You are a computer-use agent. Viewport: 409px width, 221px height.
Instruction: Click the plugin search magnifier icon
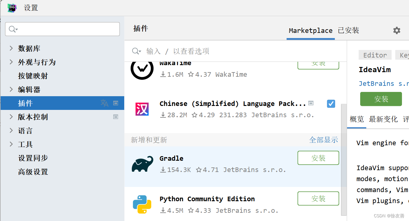point(136,51)
